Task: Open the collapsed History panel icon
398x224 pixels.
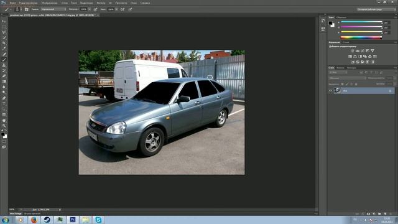Action: pos(323,21)
